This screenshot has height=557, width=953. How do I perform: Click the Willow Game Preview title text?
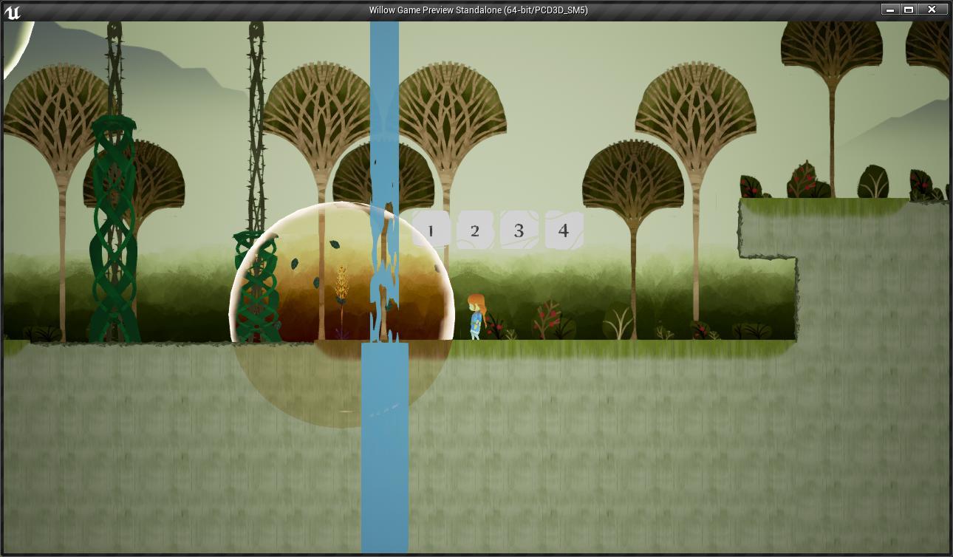pos(478,10)
